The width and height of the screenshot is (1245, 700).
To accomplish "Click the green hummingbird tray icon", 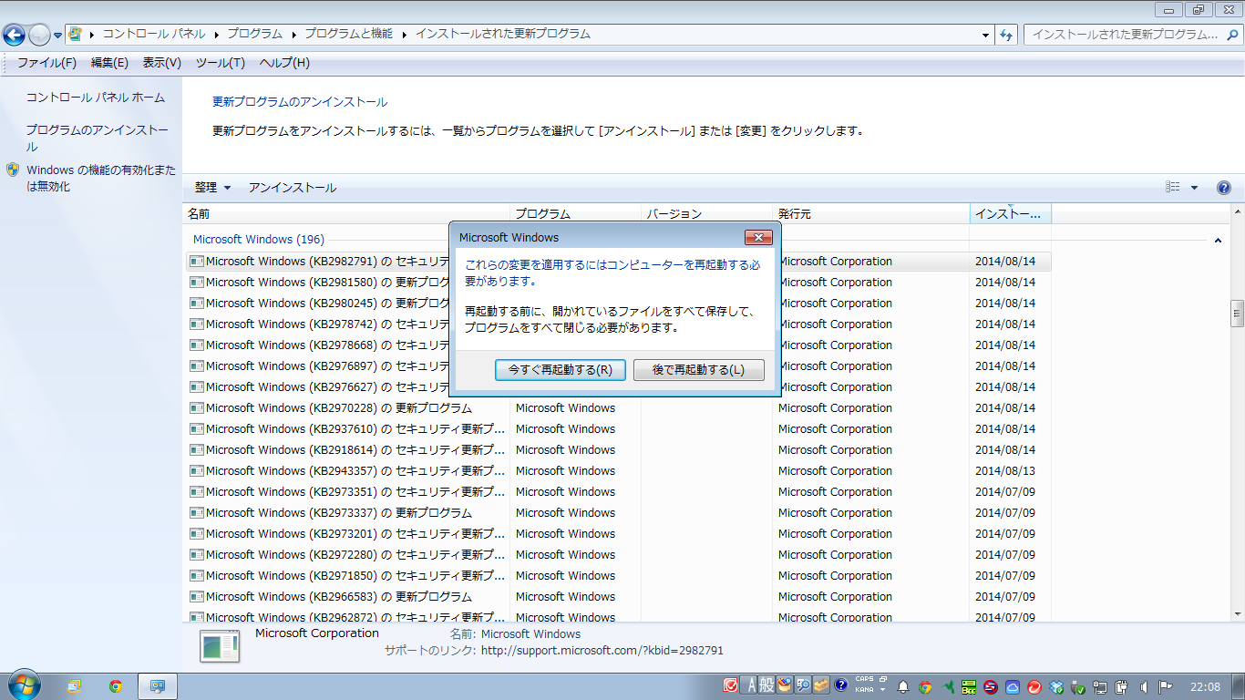I will point(948,687).
